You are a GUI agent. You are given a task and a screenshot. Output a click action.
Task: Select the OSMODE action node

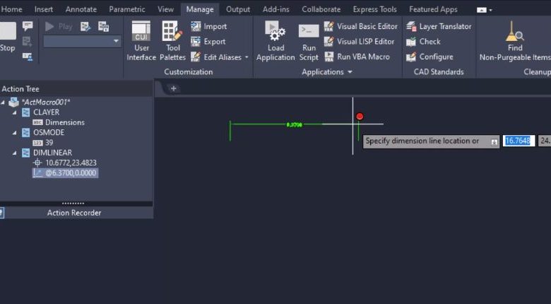click(x=49, y=133)
